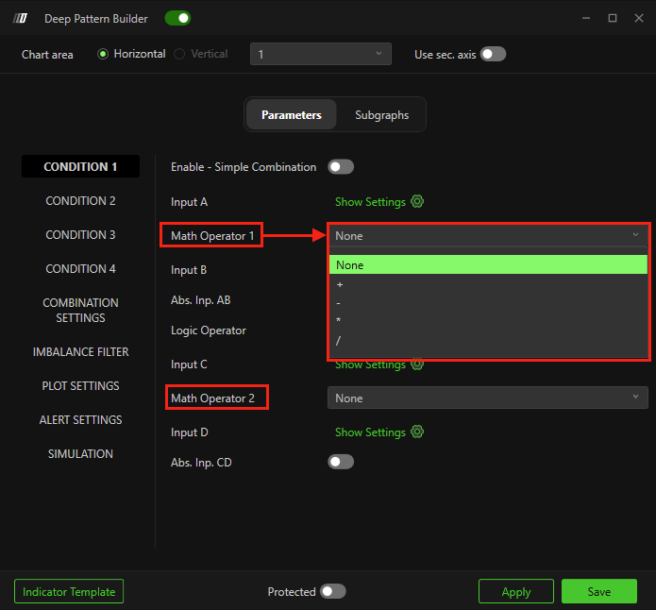
Task: Switch to the Subgraphs tab
Action: click(381, 115)
